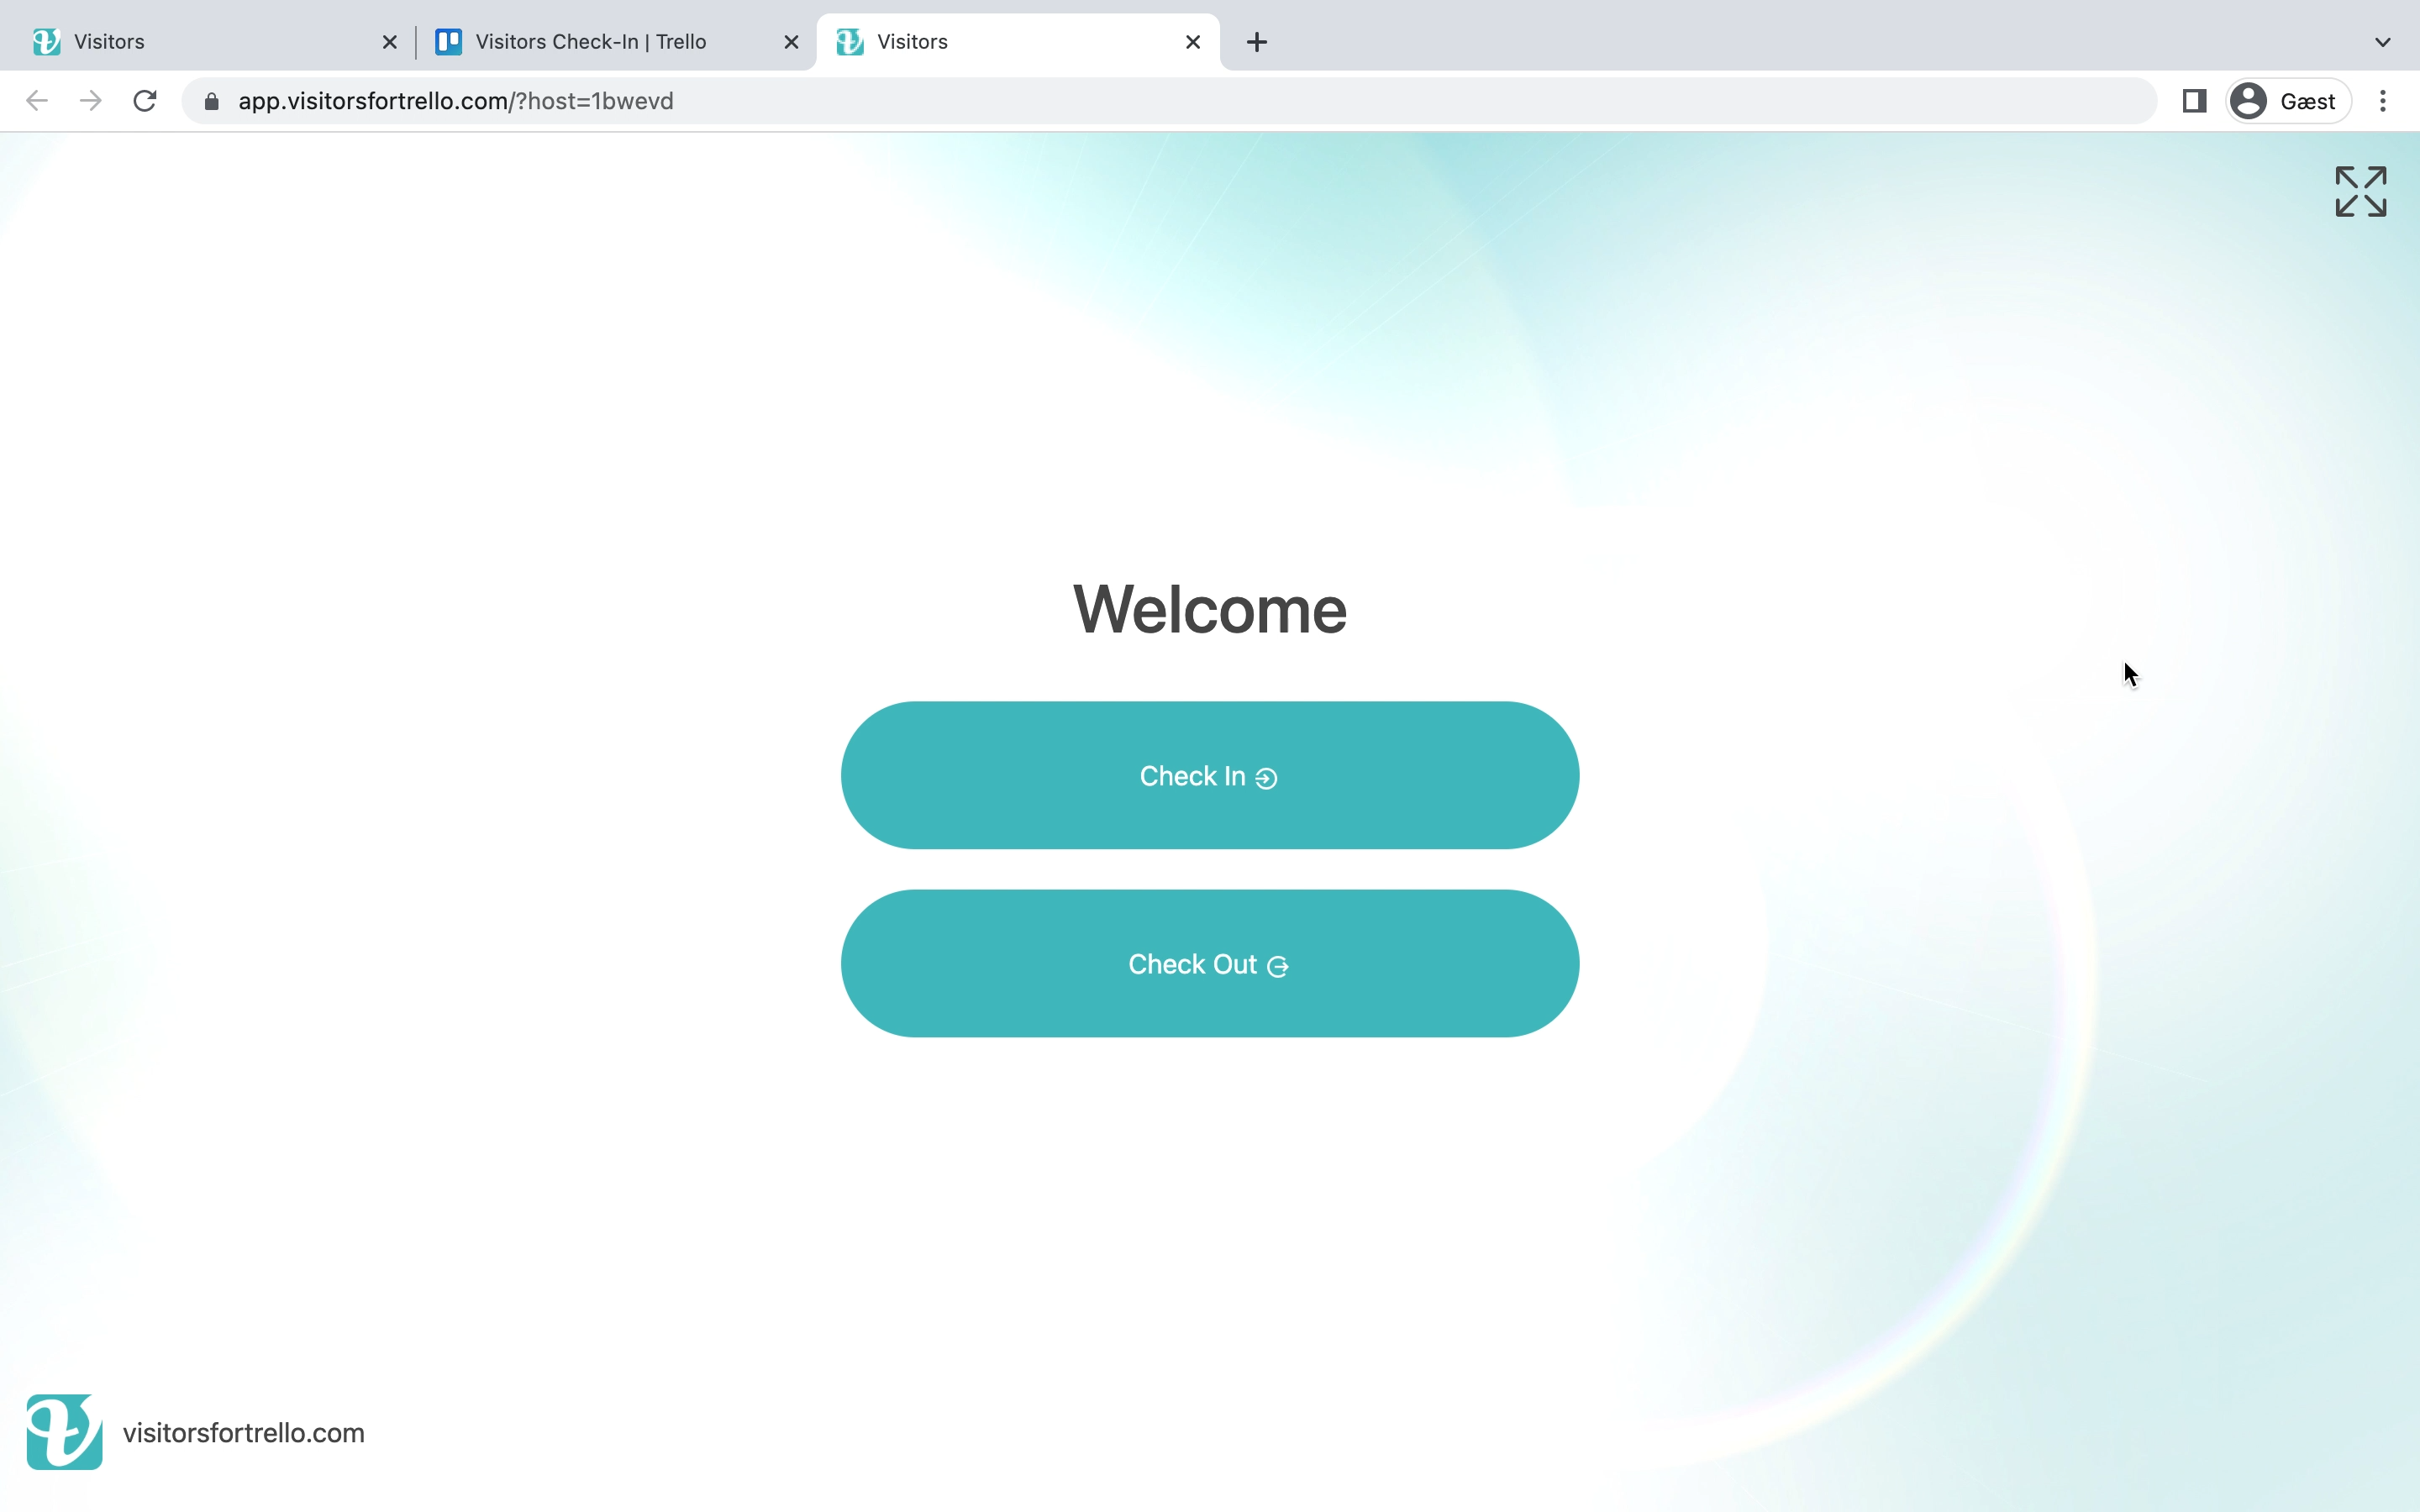
Task: Switch to the Visitors Check-In Trello tab
Action: point(616,42)
